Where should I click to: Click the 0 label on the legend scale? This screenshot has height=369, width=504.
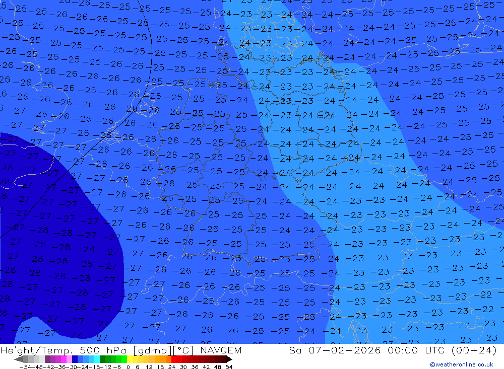point(128,367)
